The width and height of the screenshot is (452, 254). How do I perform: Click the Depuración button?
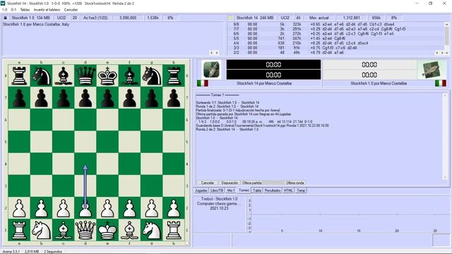click(230, 183)
